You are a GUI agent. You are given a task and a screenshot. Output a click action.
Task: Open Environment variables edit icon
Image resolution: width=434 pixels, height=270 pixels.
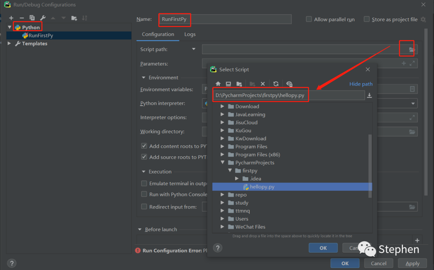click(412, 89)
